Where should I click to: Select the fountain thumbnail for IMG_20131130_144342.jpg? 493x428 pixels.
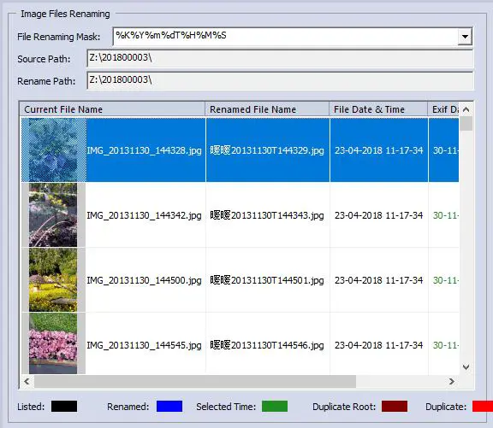point(53,215)
